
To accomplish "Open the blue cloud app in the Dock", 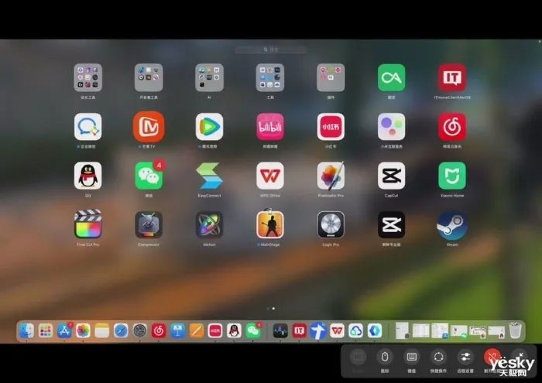I will (356, 331).
